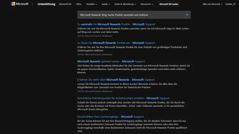Open result Einschränken ihrer Suchvorgänge
This screenshot has height=134, width=239.
(x=110, y=117)
